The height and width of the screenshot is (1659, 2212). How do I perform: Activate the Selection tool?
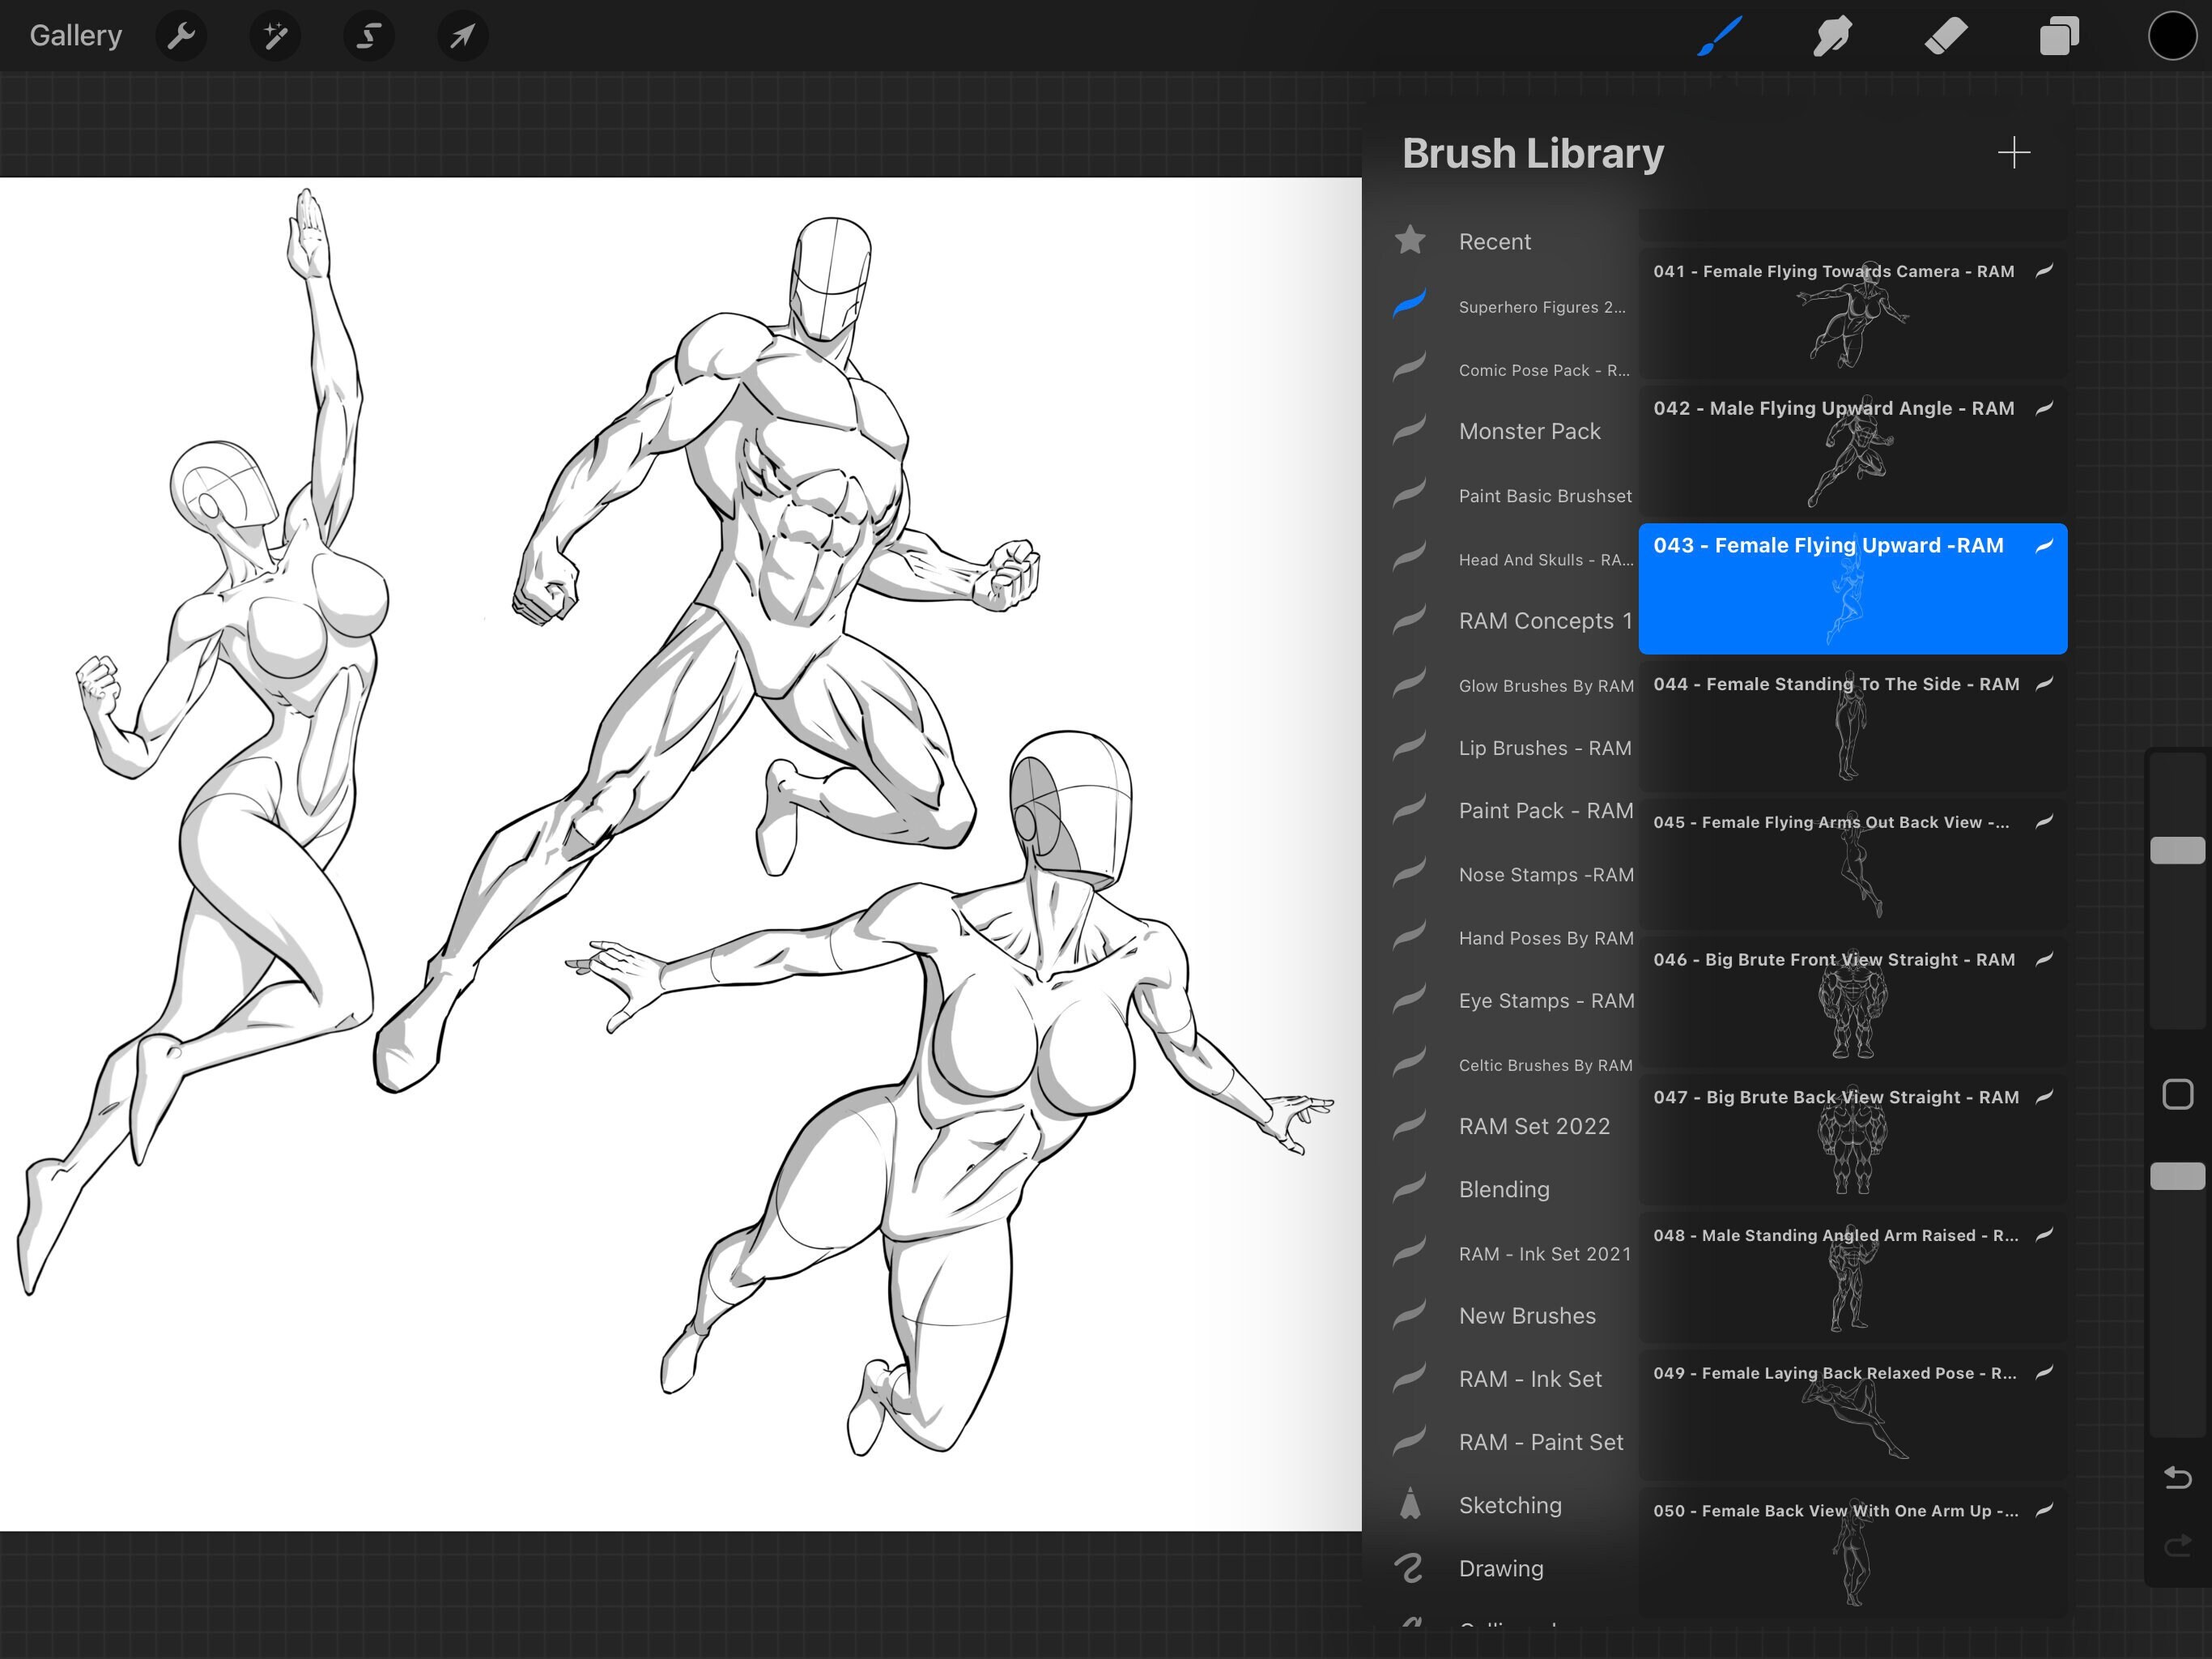[x=368, y=35]
